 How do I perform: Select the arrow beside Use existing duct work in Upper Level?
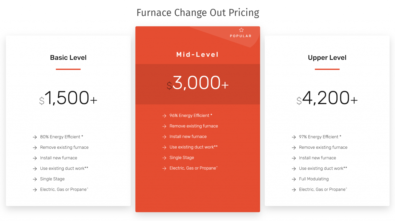[294, 169]
